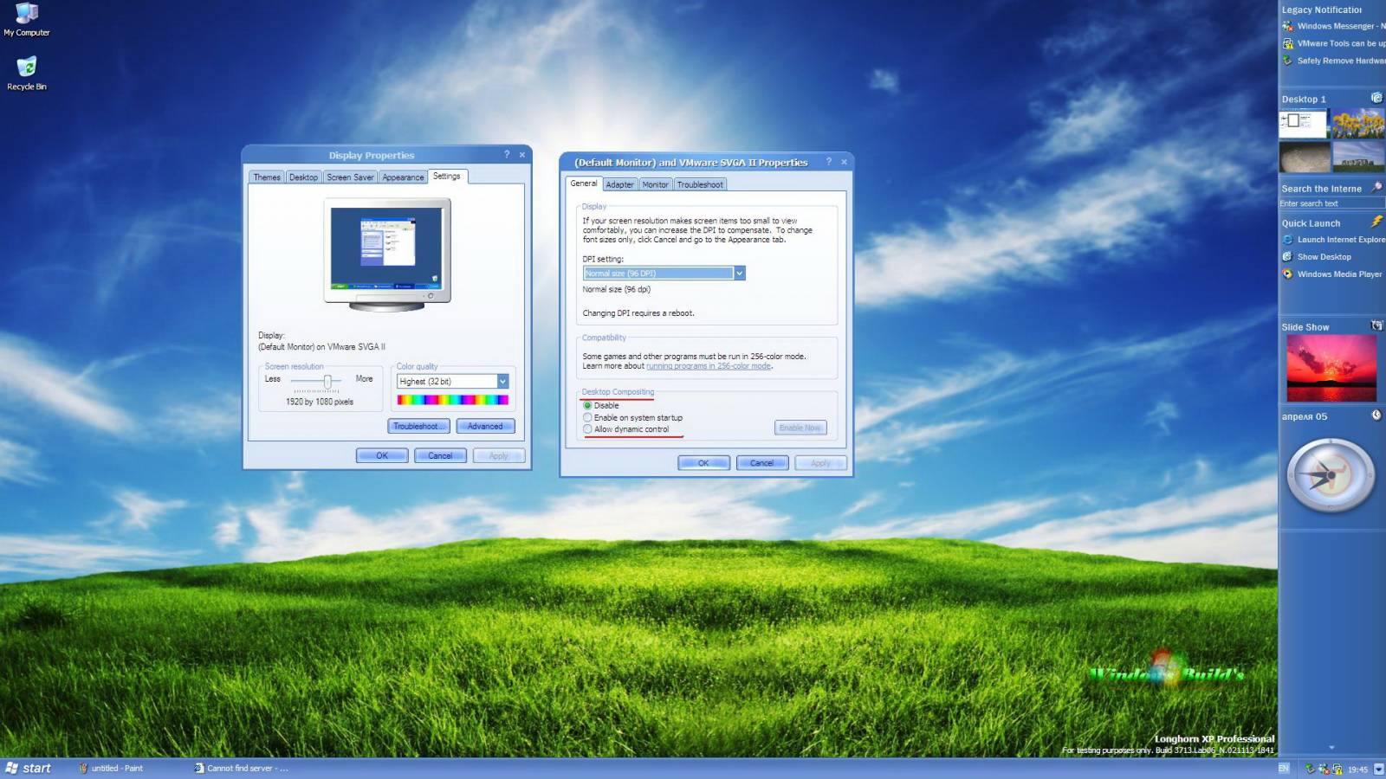Click the first green system tray icon
This screenshot has width=1386, height=779.
click(x=1310, y=769)
